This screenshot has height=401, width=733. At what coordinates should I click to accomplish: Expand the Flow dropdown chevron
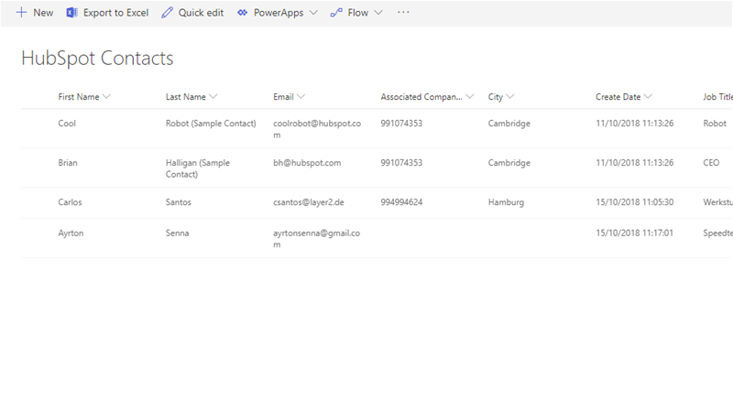point(378,13)
